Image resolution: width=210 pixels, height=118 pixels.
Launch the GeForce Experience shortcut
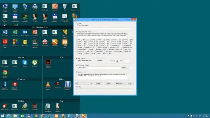pos(25,18)
